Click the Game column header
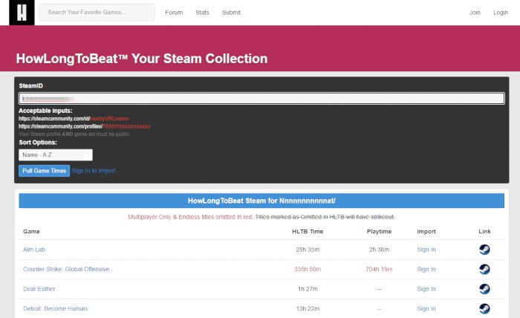The image size is (520, 318). [31, 232]
